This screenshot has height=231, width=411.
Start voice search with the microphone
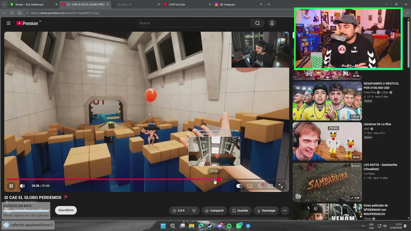tap(272, 23)
